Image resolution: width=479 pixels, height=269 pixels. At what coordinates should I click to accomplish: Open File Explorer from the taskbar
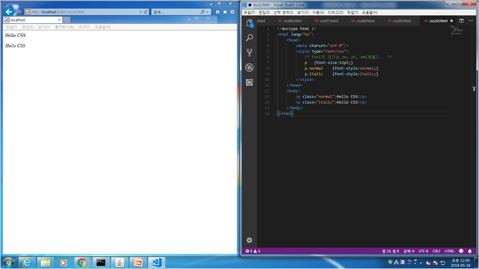(45, 262)
